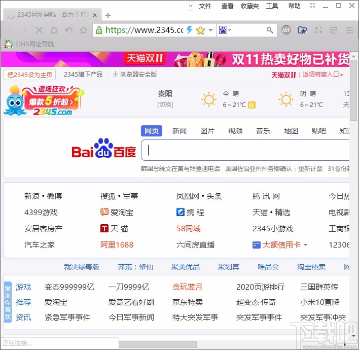This screenshot has height=350, width=359.
Task: Select the 网页 search tab
Action: tap(152, 131)
